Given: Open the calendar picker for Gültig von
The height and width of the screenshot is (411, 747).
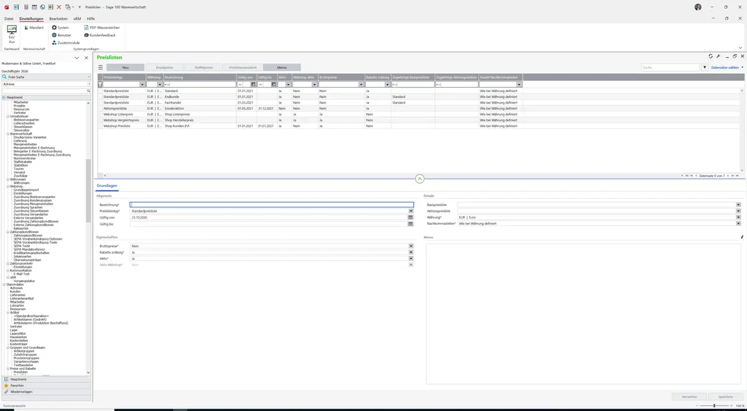Looking at the screenshot, I should tap(411, 217).
